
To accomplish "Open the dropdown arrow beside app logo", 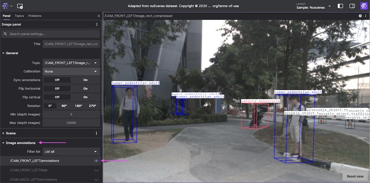I will [11, 6].
